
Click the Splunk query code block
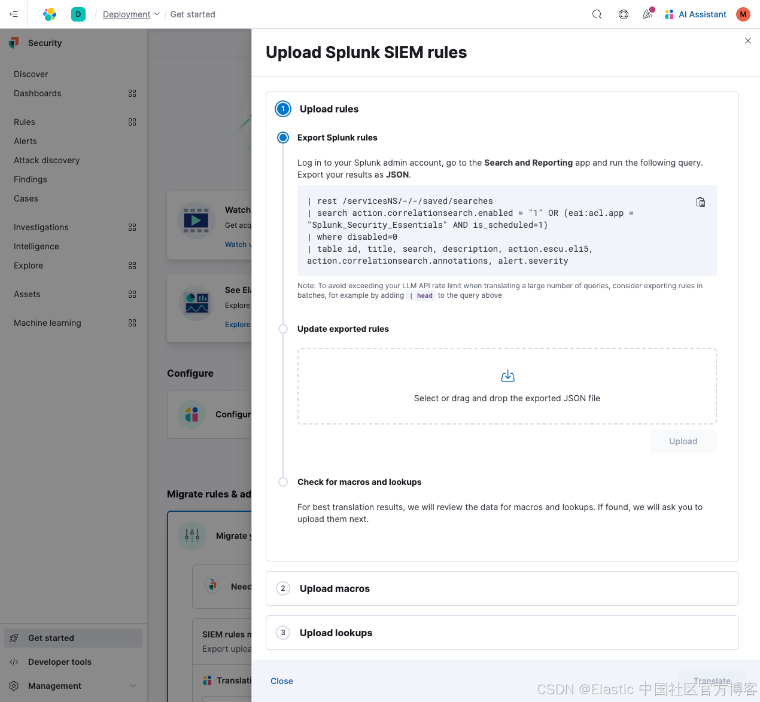[507, 231]
